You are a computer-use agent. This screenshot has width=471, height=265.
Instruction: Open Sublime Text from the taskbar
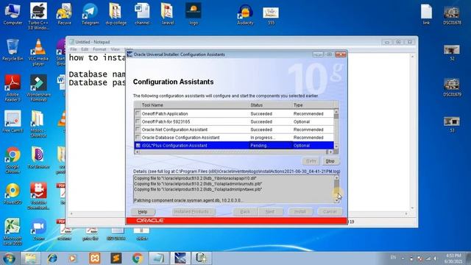tap(116, 258)
